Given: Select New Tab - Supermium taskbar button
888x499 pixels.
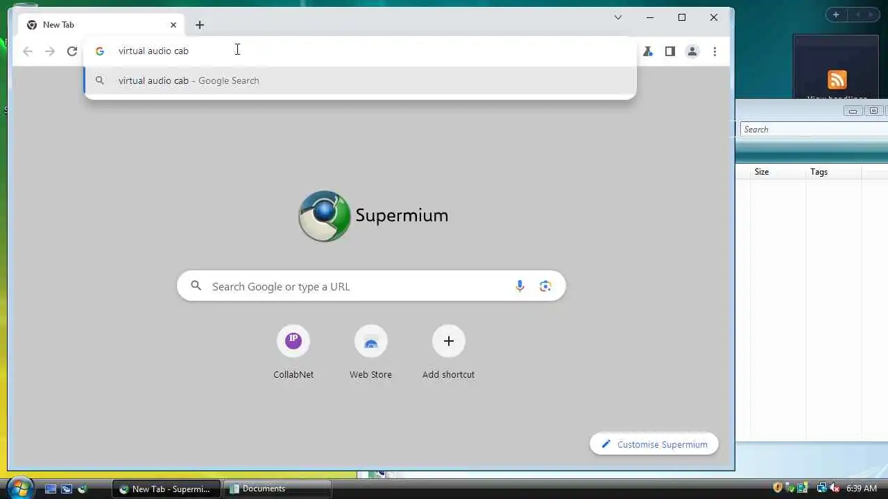Looking at the screenshot, I should [166, 489].
